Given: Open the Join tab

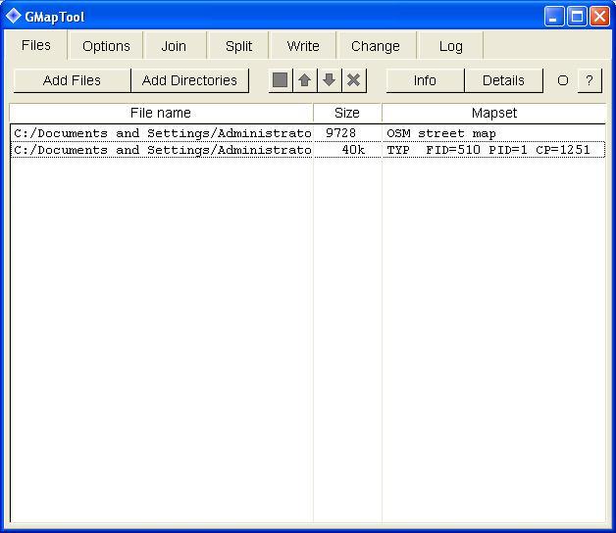Looking at the screenshot, I should [x=174, y=46].
